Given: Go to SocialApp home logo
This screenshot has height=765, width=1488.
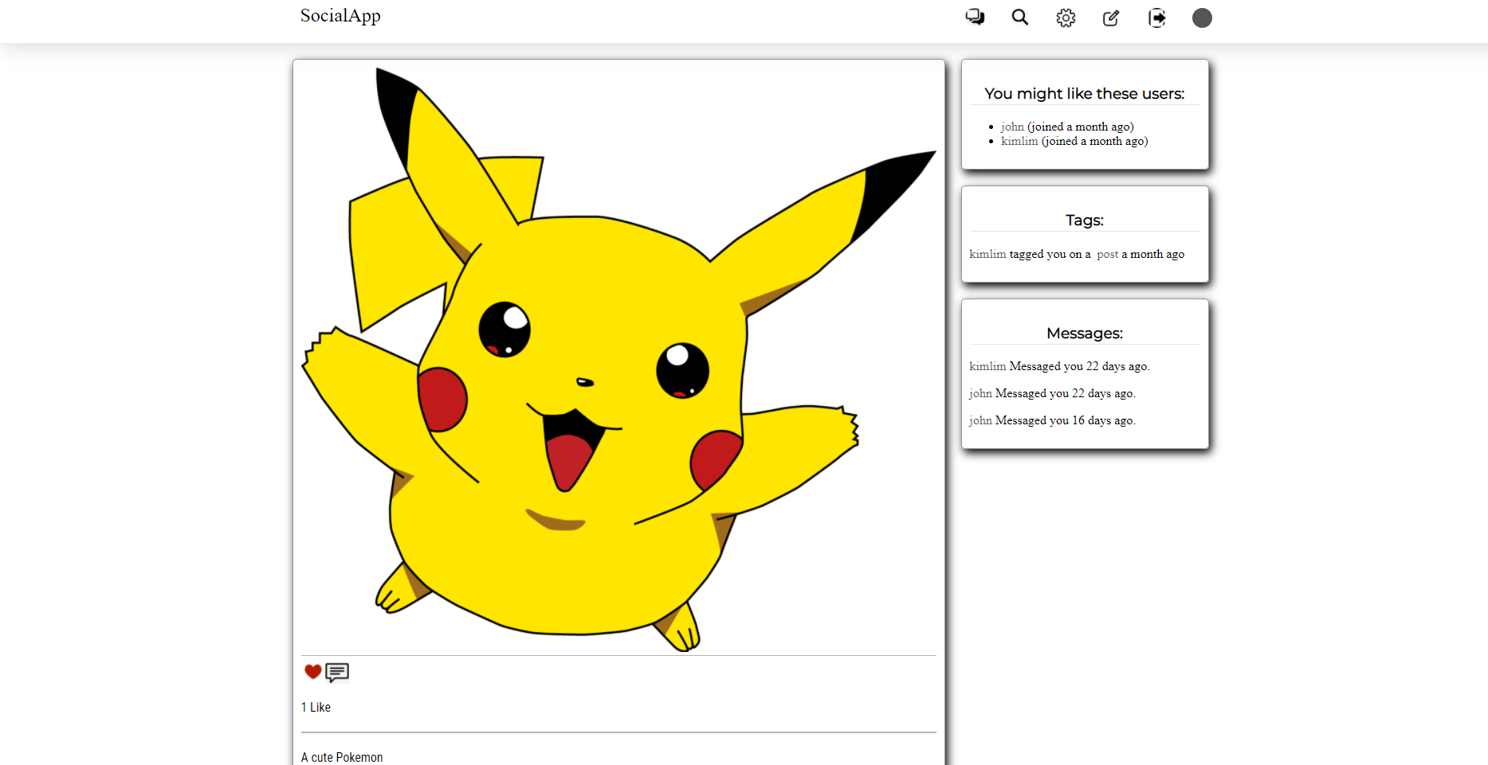Looking at the screenshot, I should [x=340, y=16].
